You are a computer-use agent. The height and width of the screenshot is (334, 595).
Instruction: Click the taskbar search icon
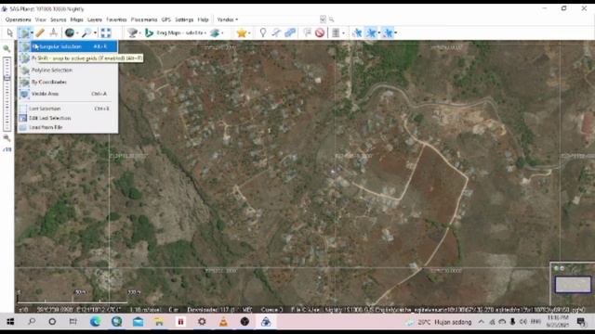[x=32, y=322]
